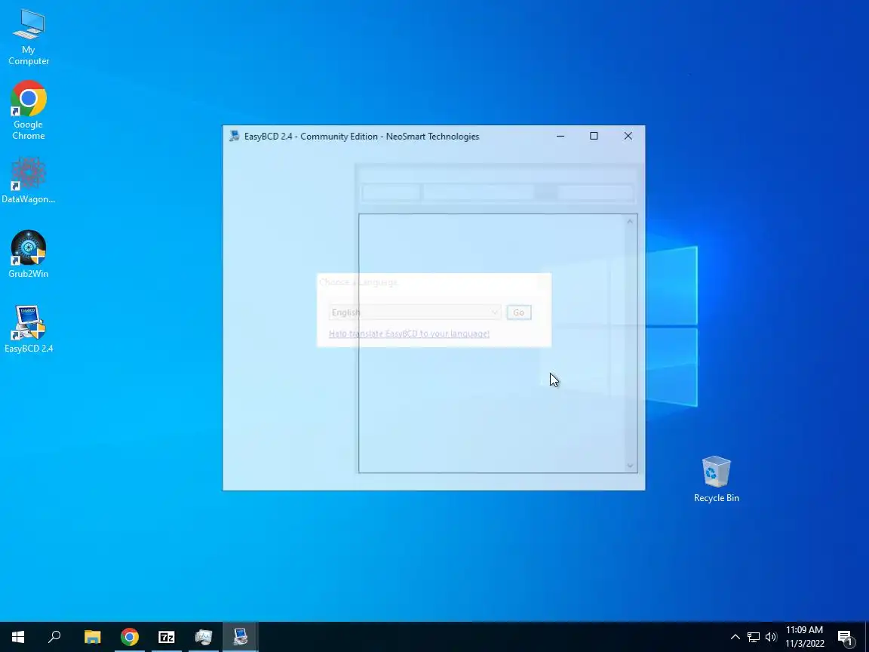Click the Go button in language dialog

coord(519,312)
